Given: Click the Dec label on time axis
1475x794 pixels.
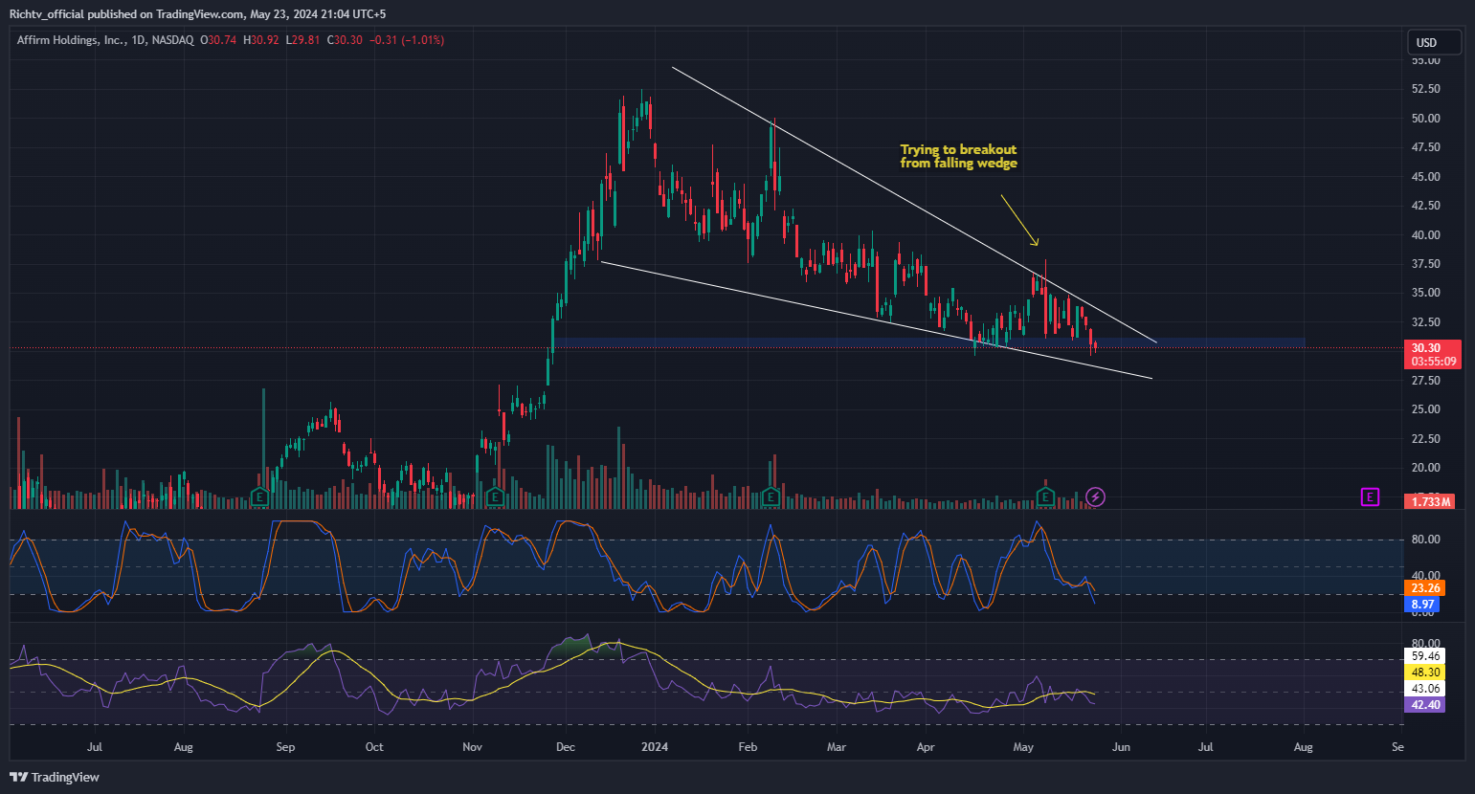Looking at the screenshot, I should pos(565,747).
